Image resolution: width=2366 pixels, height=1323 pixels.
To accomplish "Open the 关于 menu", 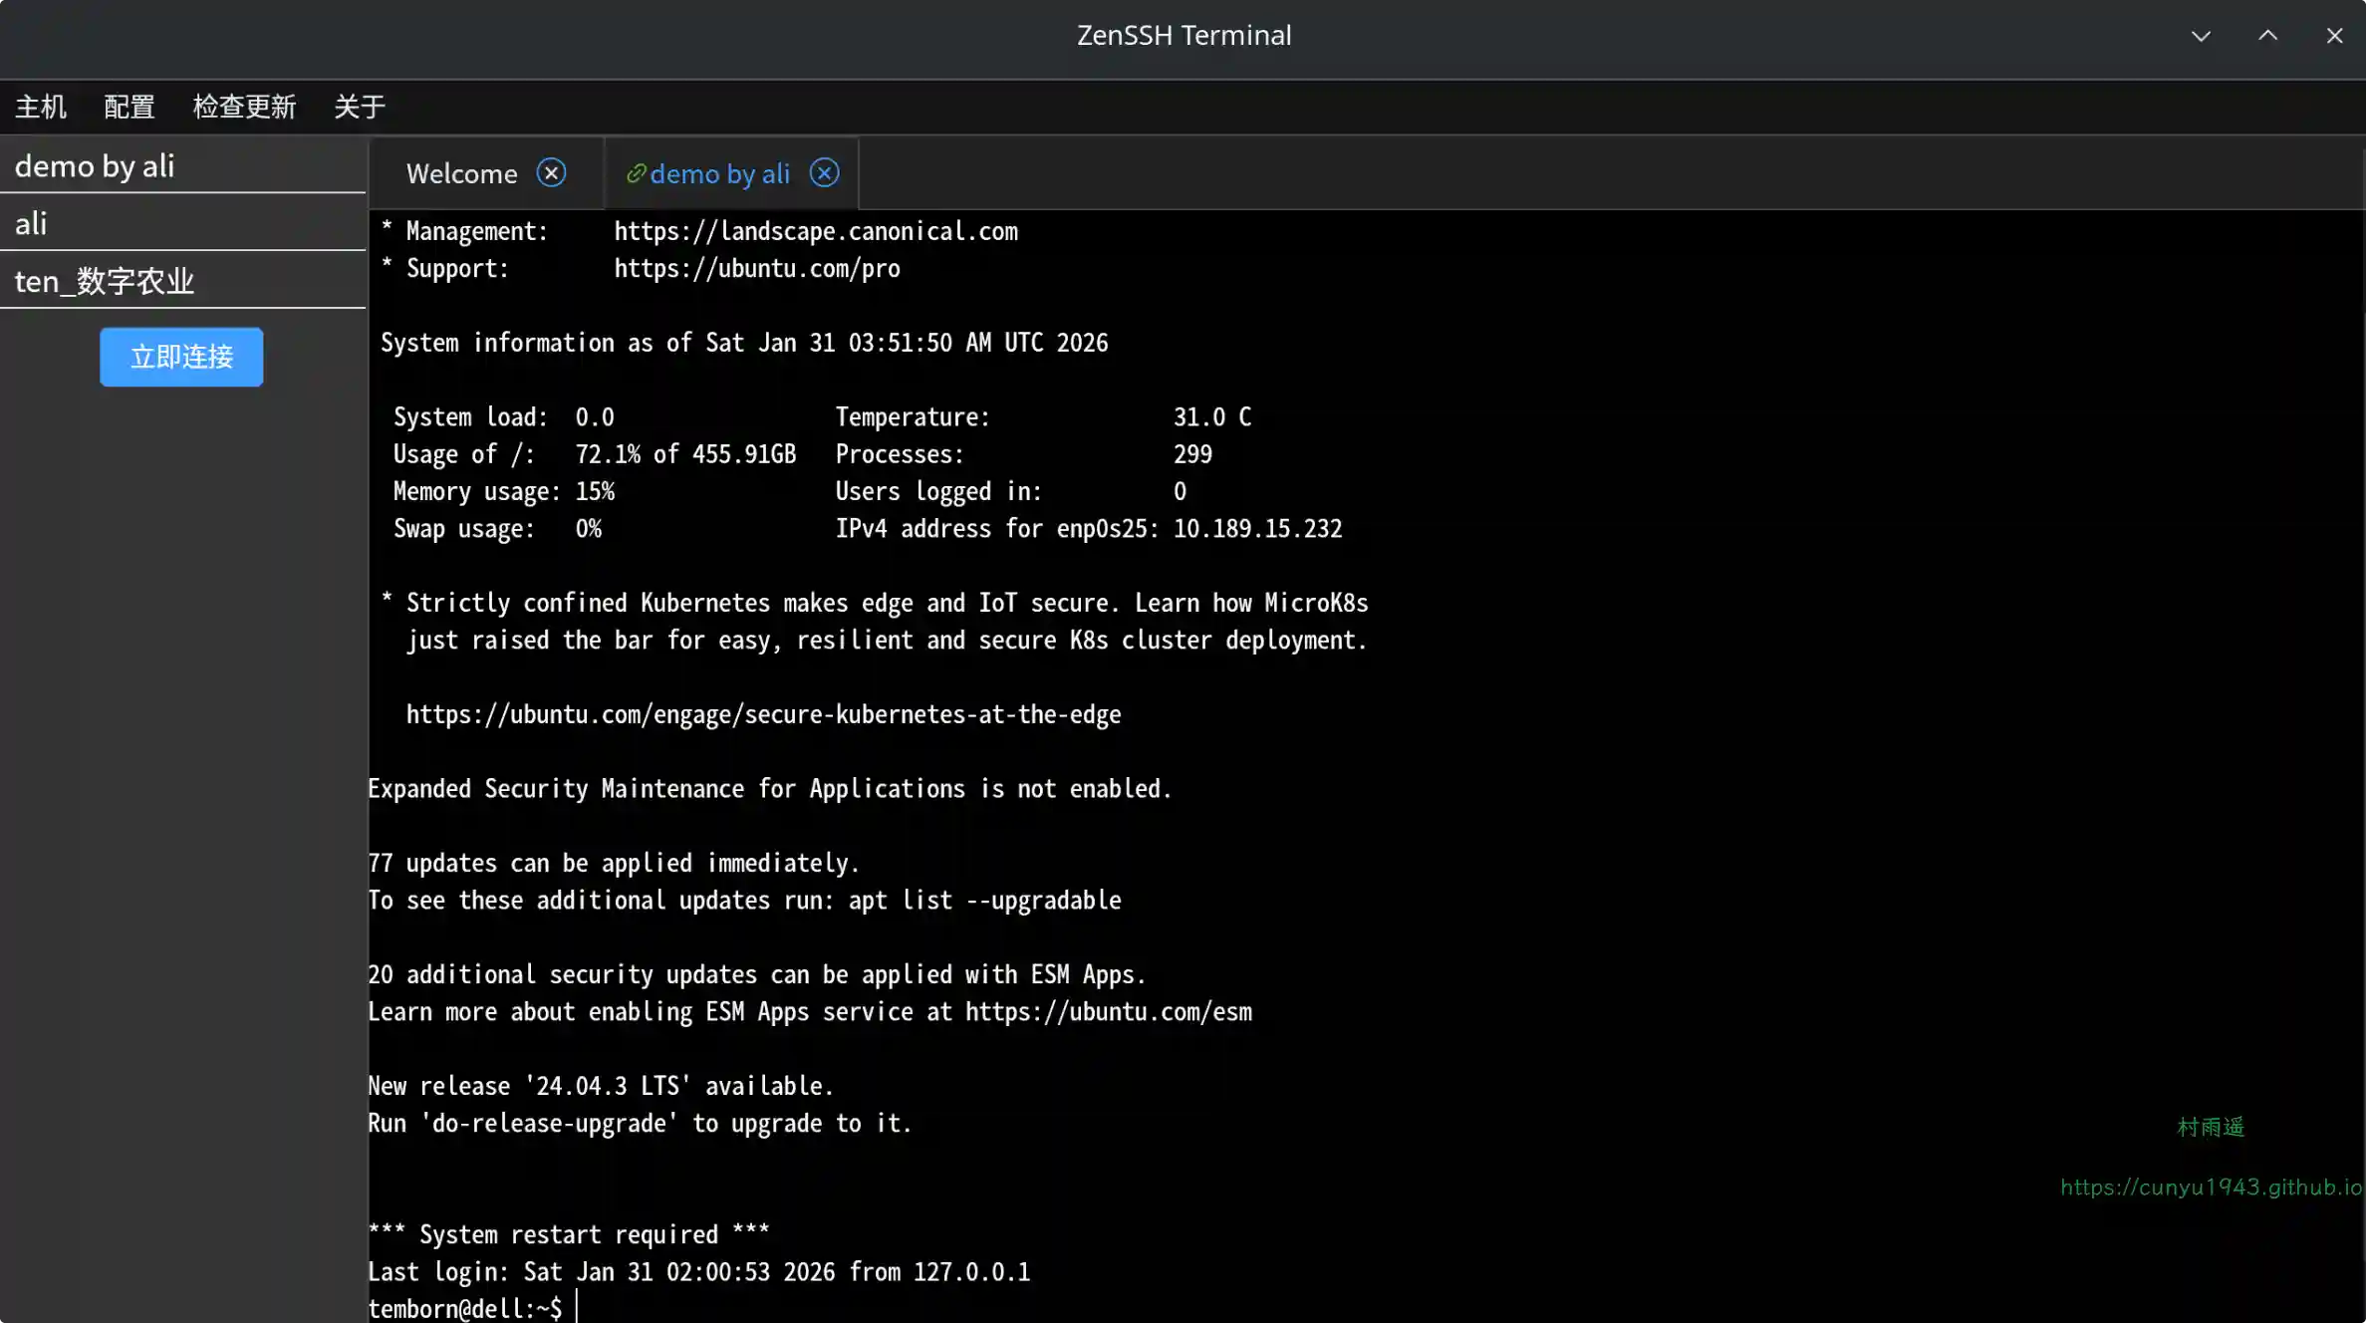I will pyautogui.click(x=359, y=107).
